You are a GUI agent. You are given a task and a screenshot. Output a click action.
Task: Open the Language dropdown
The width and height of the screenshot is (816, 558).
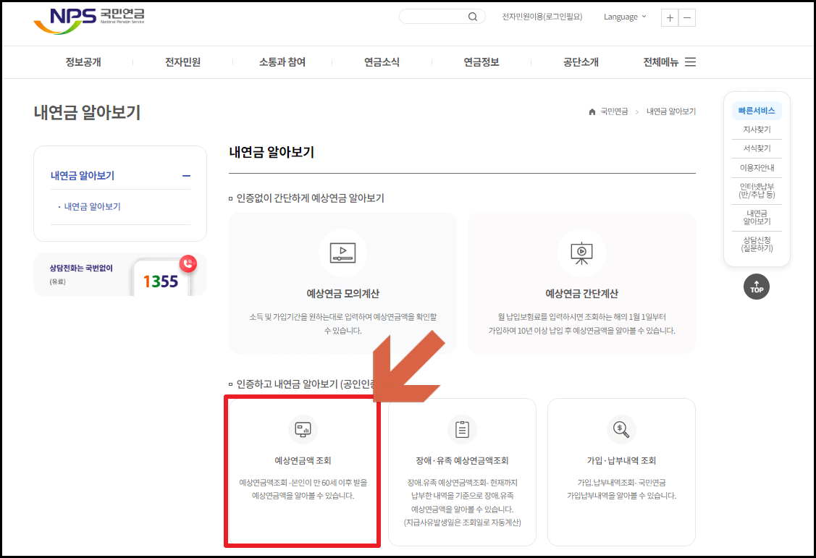[x=623, y=17]
